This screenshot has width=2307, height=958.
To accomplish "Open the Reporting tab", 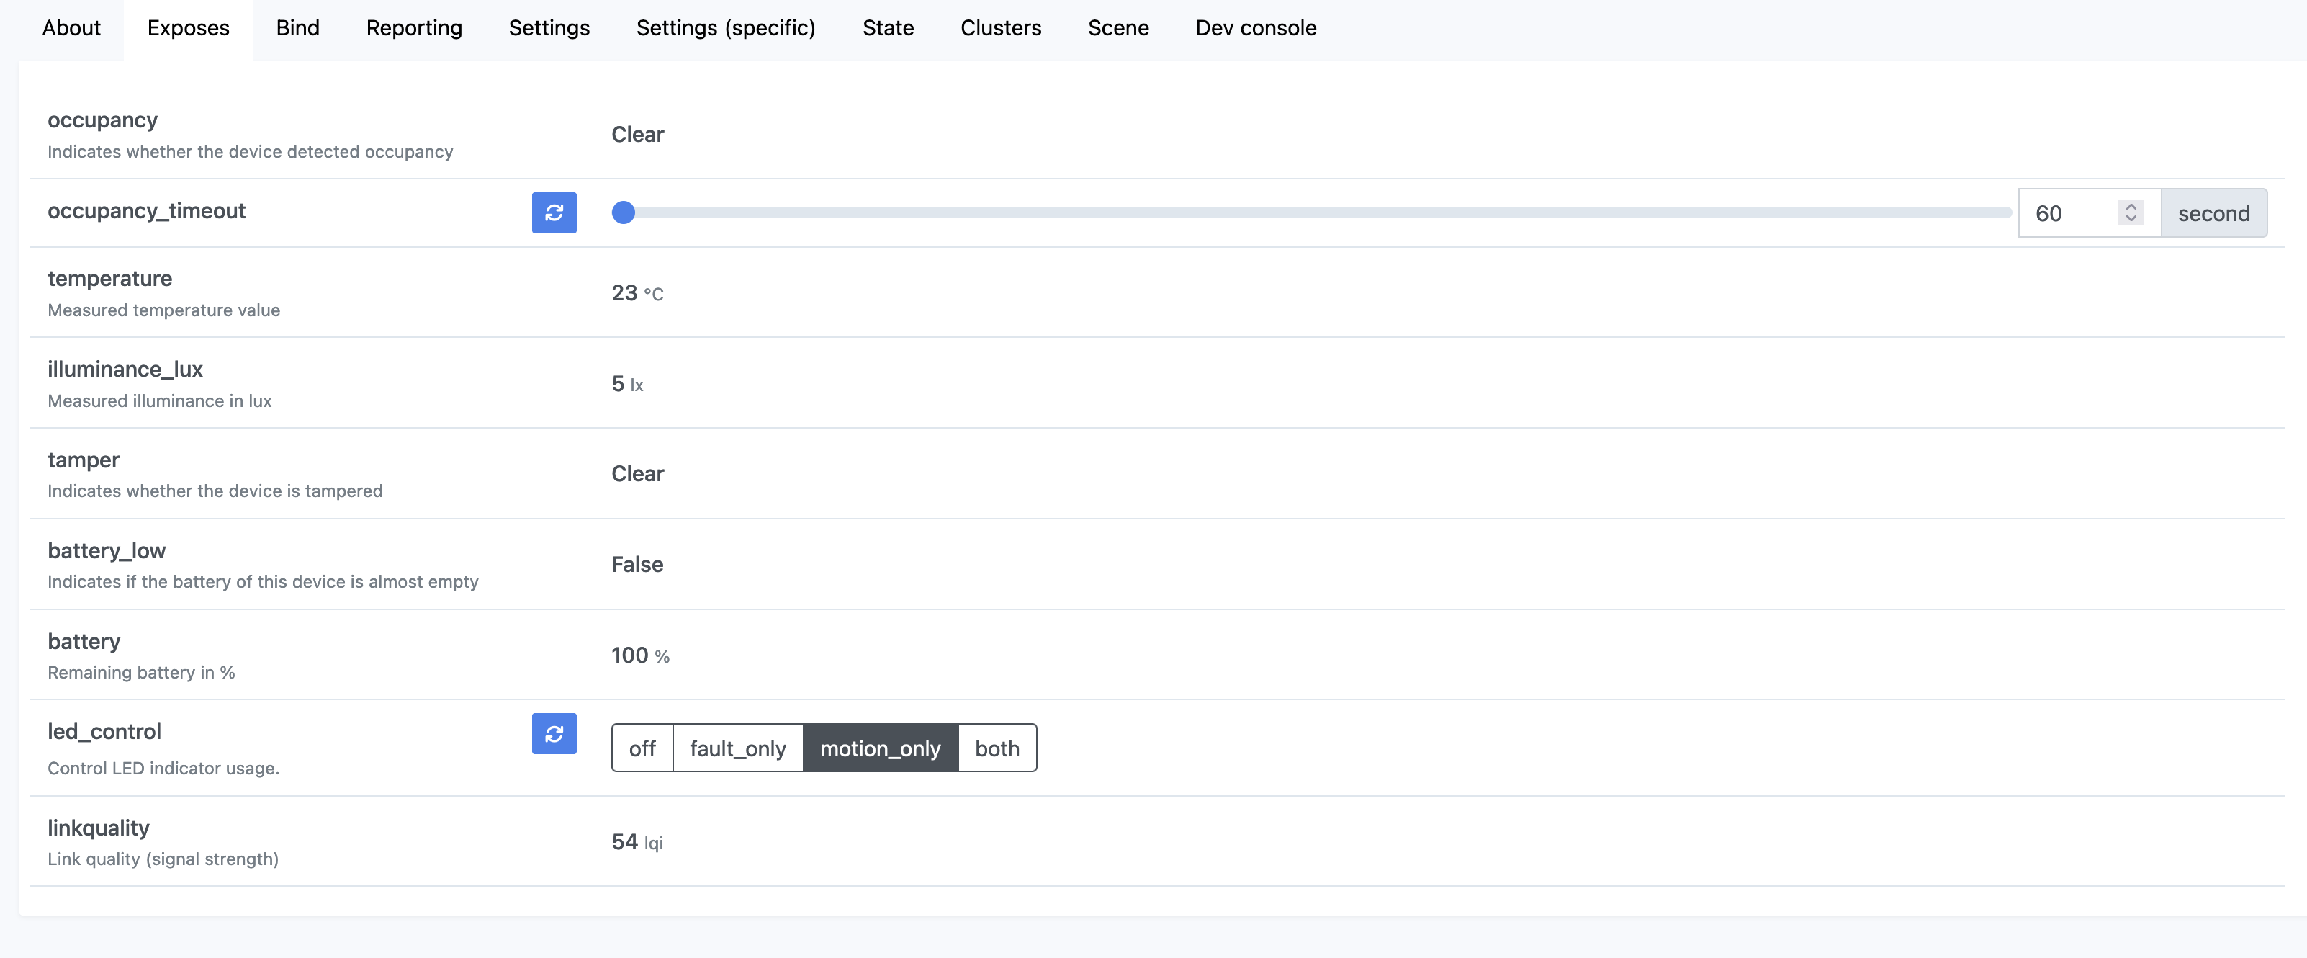I will tap(414, 28).
